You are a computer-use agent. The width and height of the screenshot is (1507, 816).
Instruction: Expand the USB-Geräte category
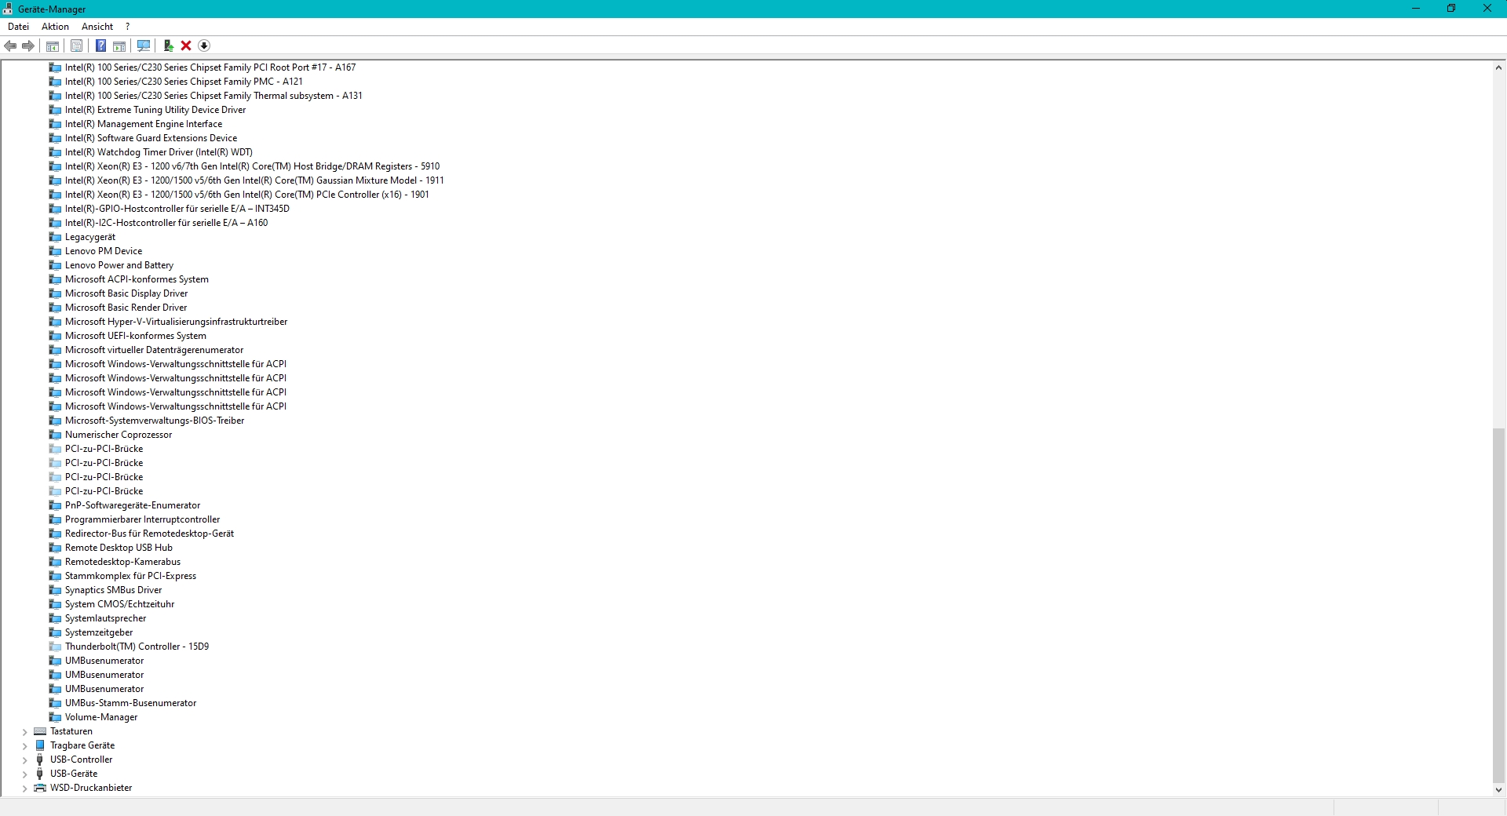coord(24,774)
